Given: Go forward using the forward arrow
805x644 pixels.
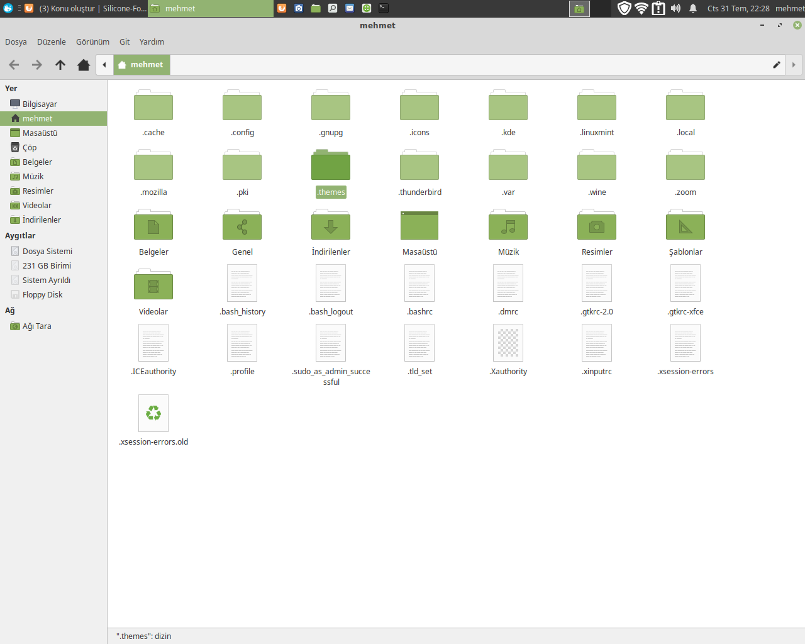Looking at the screenshot, I should pos(37,65).
